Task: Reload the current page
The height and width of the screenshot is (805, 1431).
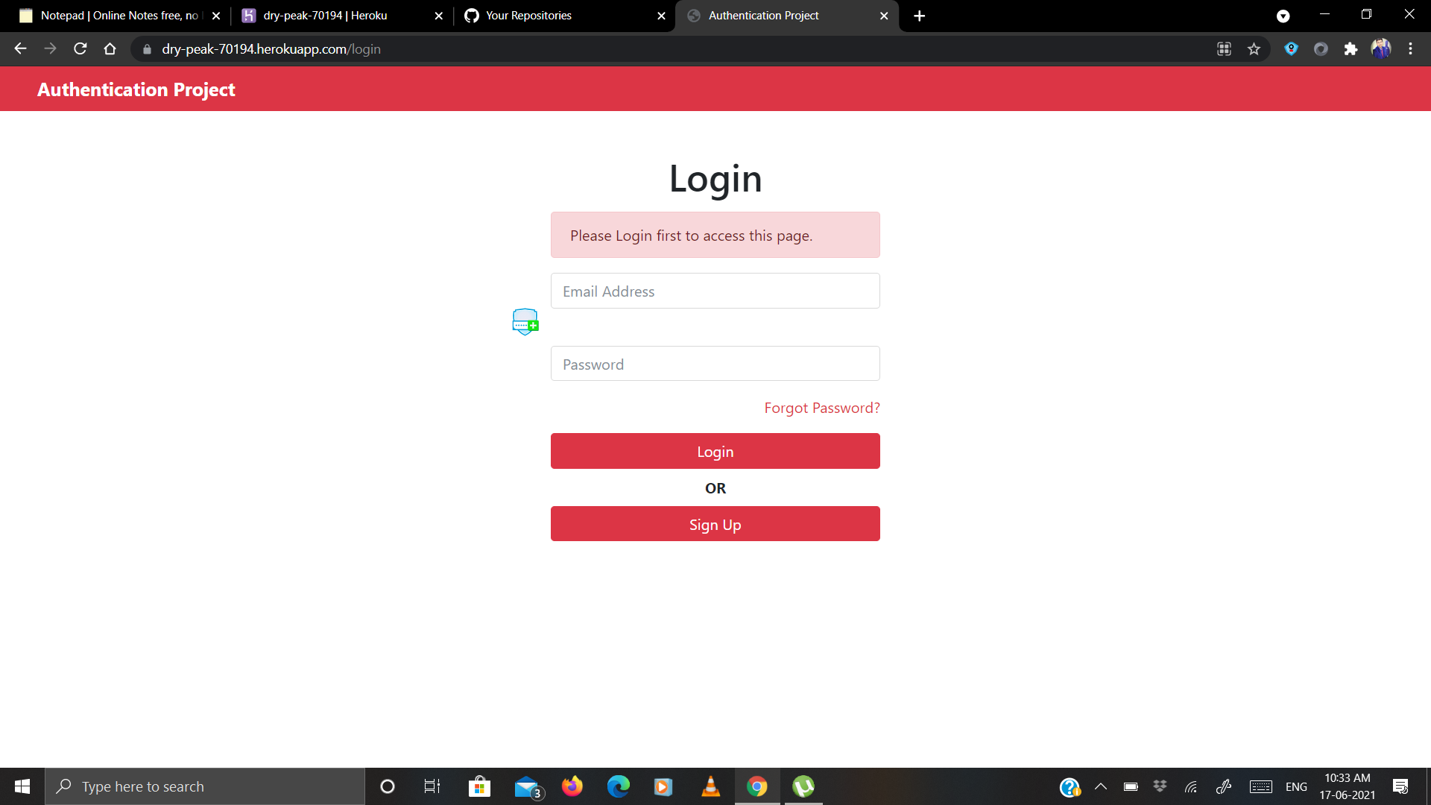Action: (80, 49)
